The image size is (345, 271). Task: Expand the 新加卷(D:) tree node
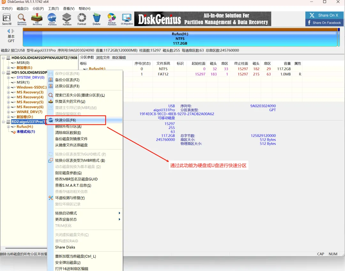click(8, 117)
